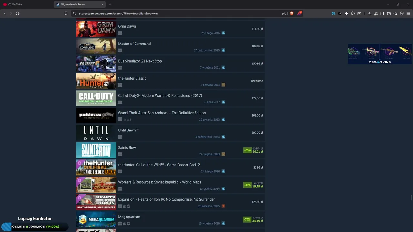The height and width of the screenshot is (232, 413).
Task: Open the Grim Dawn game title
Action: tap(127, 26)
